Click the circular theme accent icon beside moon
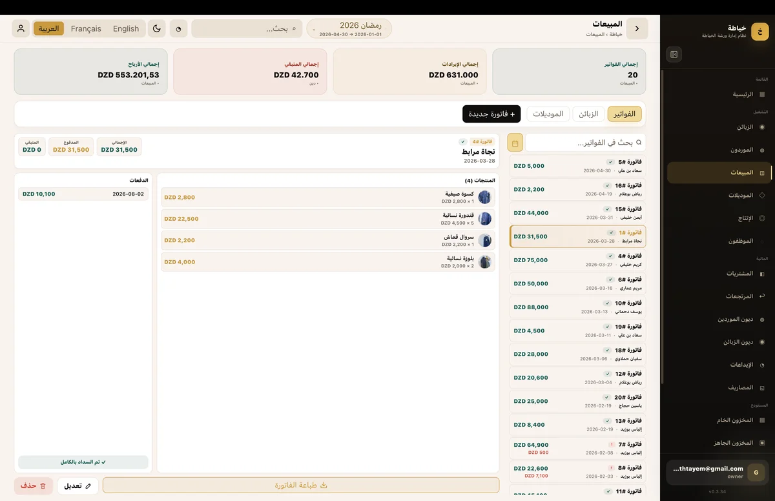The width and height of the screenshot is (775, 501). (179, 28)
